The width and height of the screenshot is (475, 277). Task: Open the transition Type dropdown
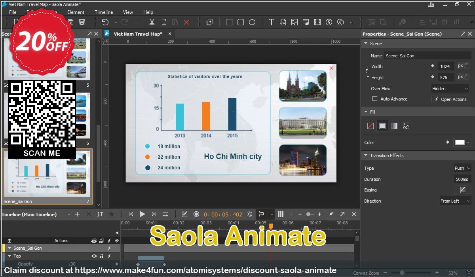(x=462, y=168)
